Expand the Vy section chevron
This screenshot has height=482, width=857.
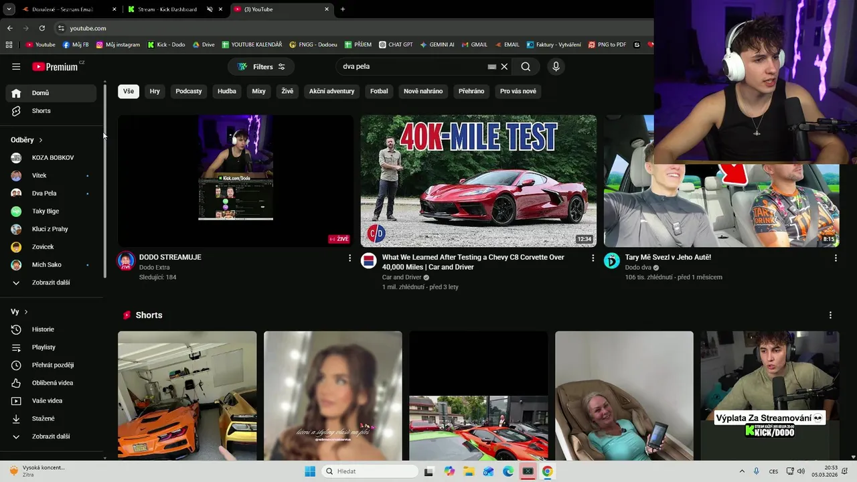pyautogui.click(x=26, y=312)
